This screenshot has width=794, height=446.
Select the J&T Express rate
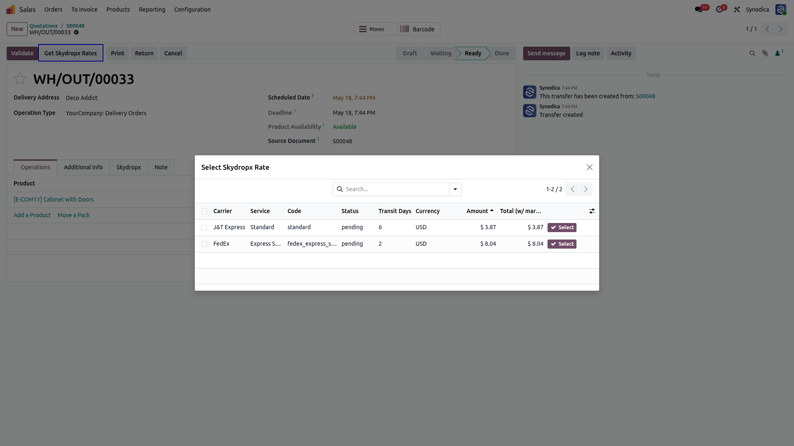point(562,228)
